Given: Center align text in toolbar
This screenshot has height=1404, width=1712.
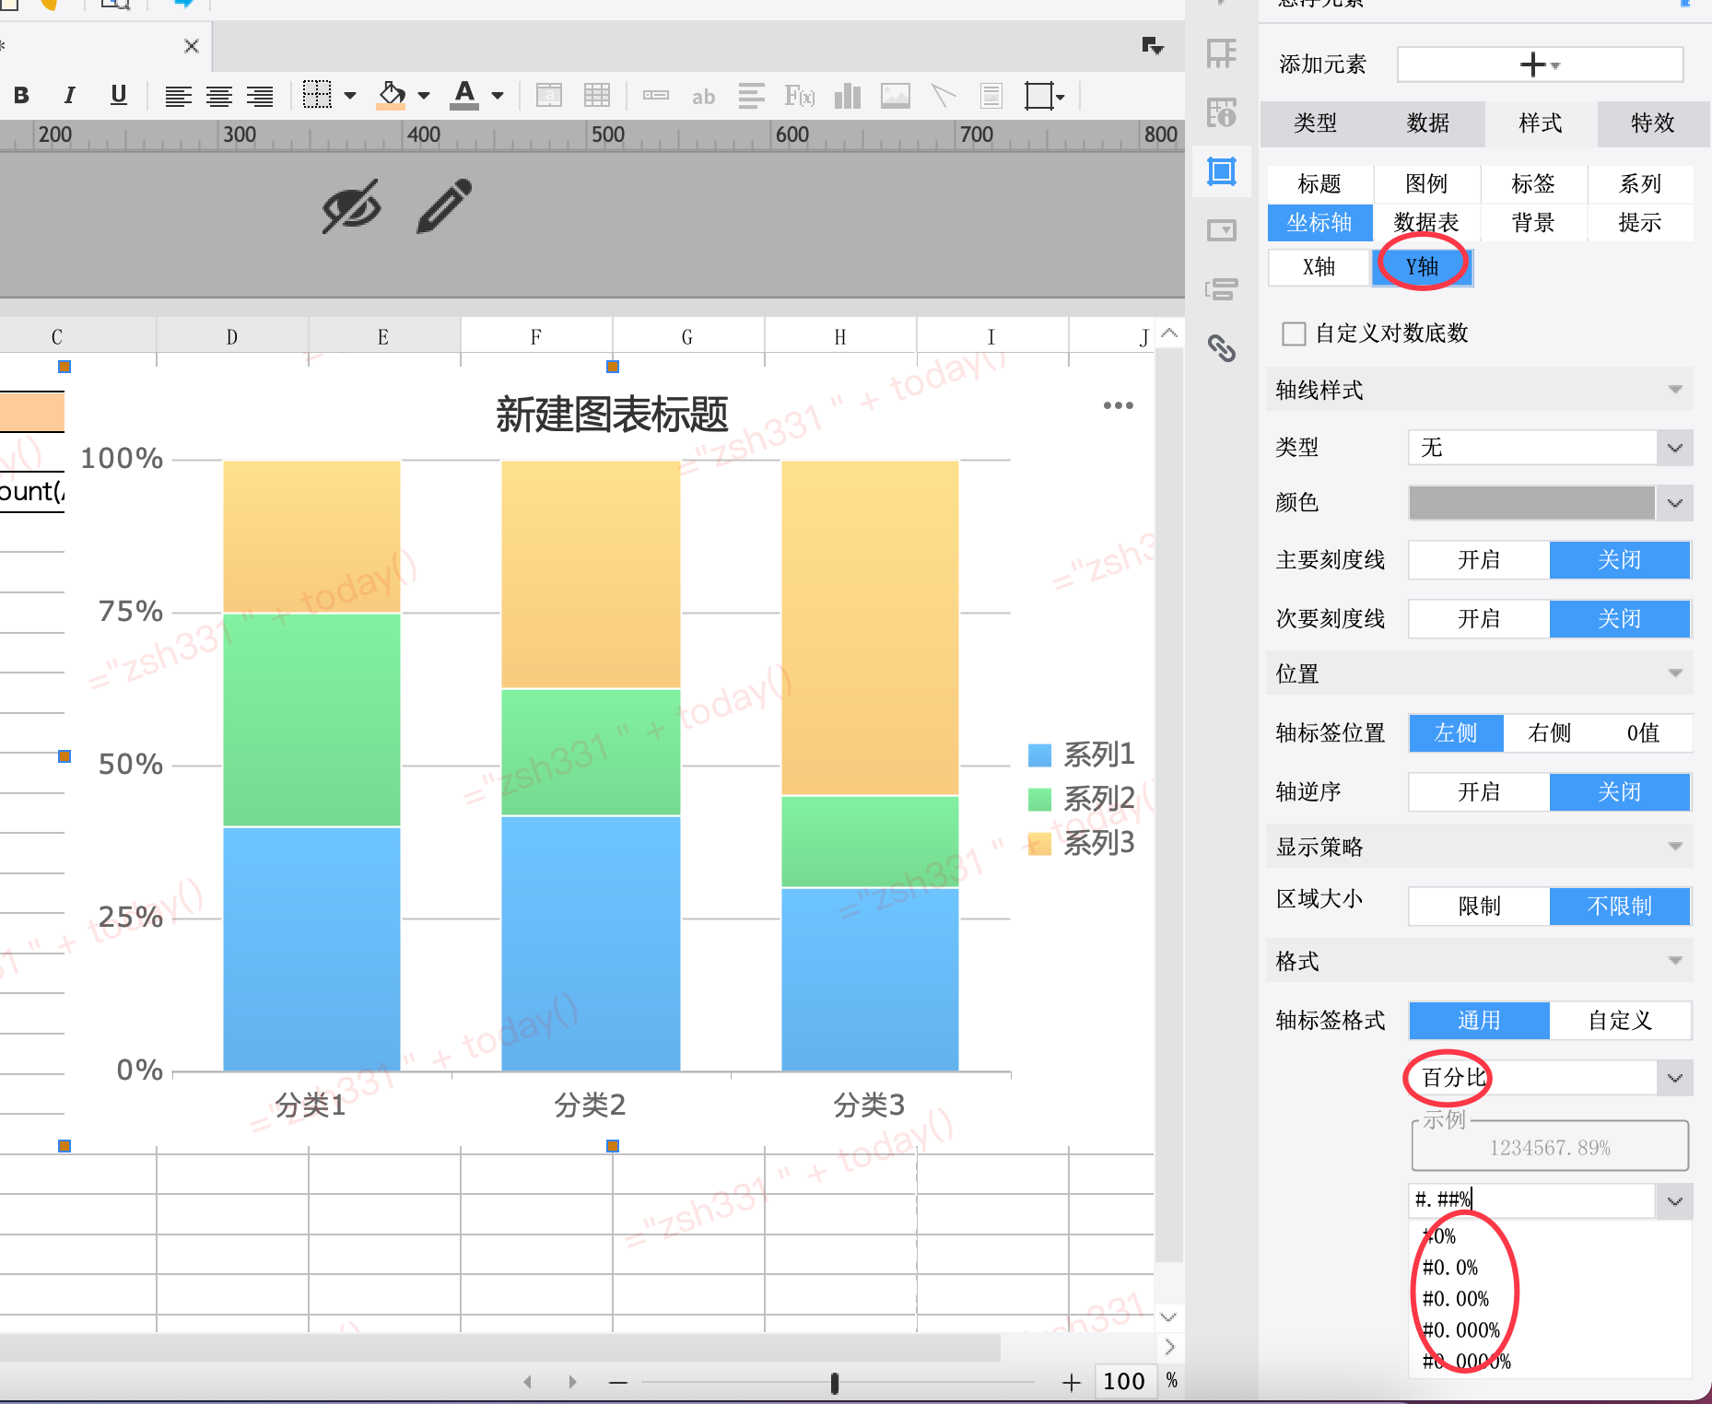Looking at the screenshot, I should pos(219,96).
